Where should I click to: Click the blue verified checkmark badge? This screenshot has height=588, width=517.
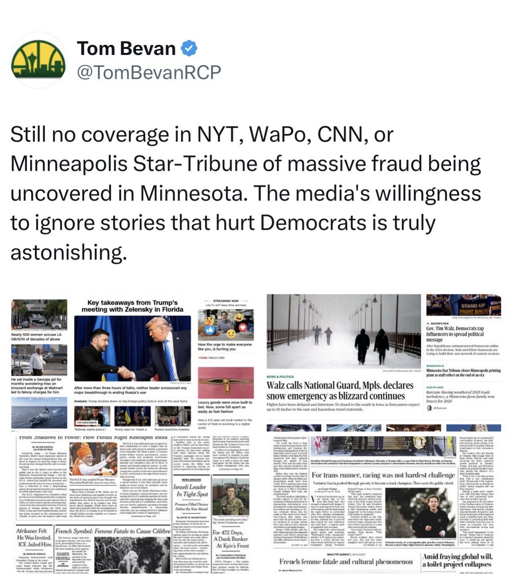pyautogui.click(x=189, y=49)
